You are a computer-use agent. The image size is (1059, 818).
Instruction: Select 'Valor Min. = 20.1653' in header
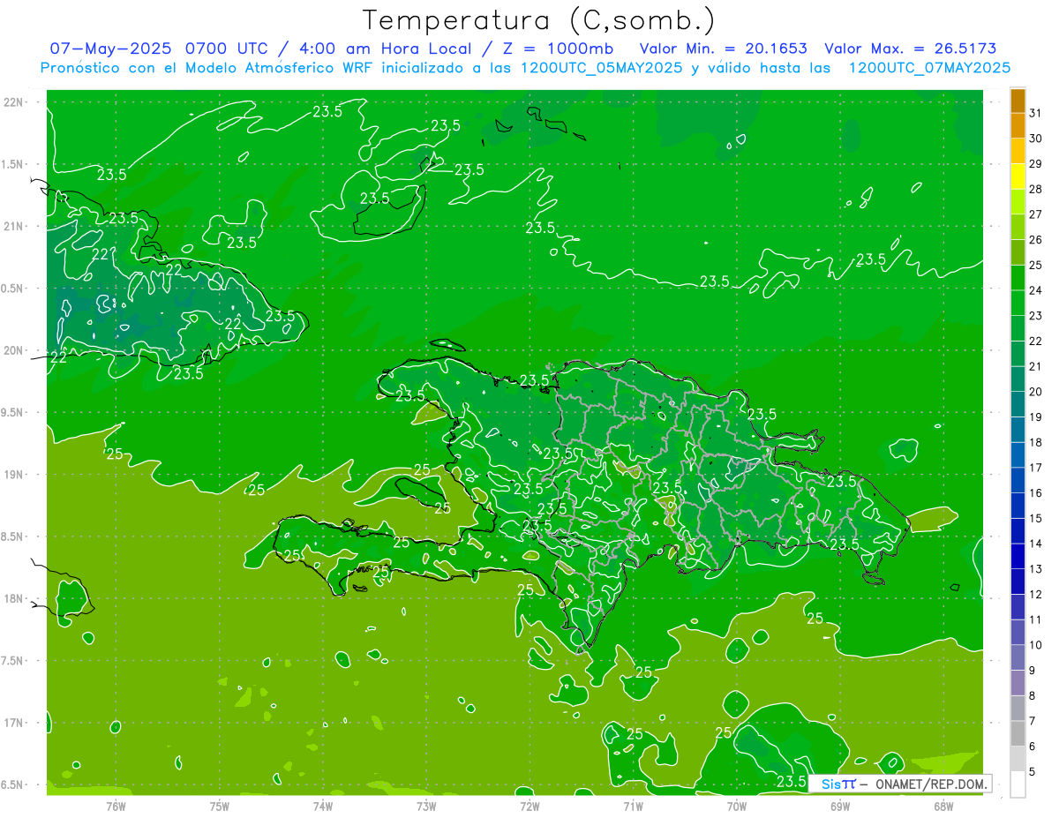tap(723, 49)
